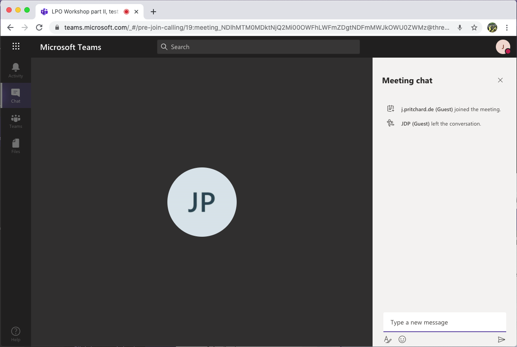This screenshot has width=517, height=347.
Task: Go to Teams in left sidebar
Action: [16, 121]
